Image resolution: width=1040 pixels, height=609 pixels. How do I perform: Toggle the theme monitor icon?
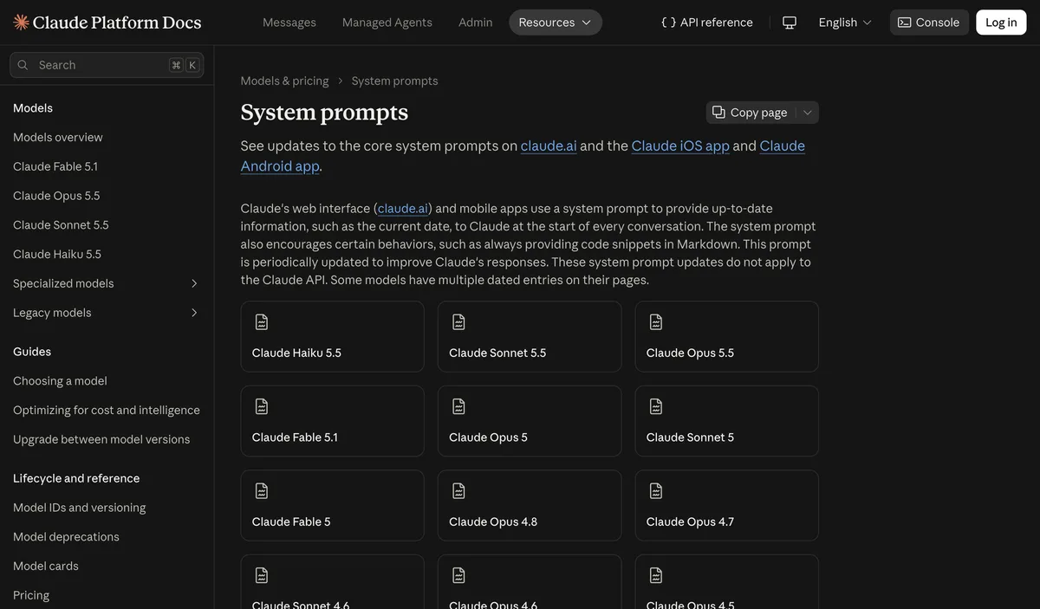point(790,23)
